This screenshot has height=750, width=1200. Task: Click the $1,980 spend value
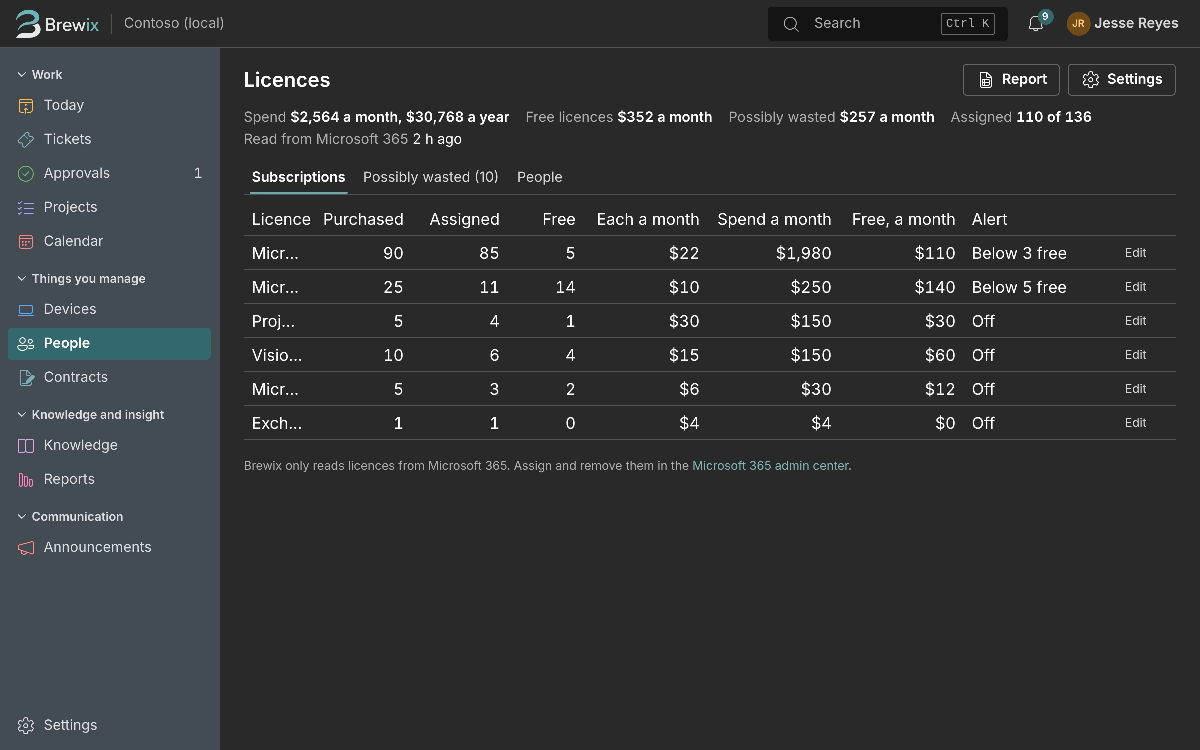point(803,253)
